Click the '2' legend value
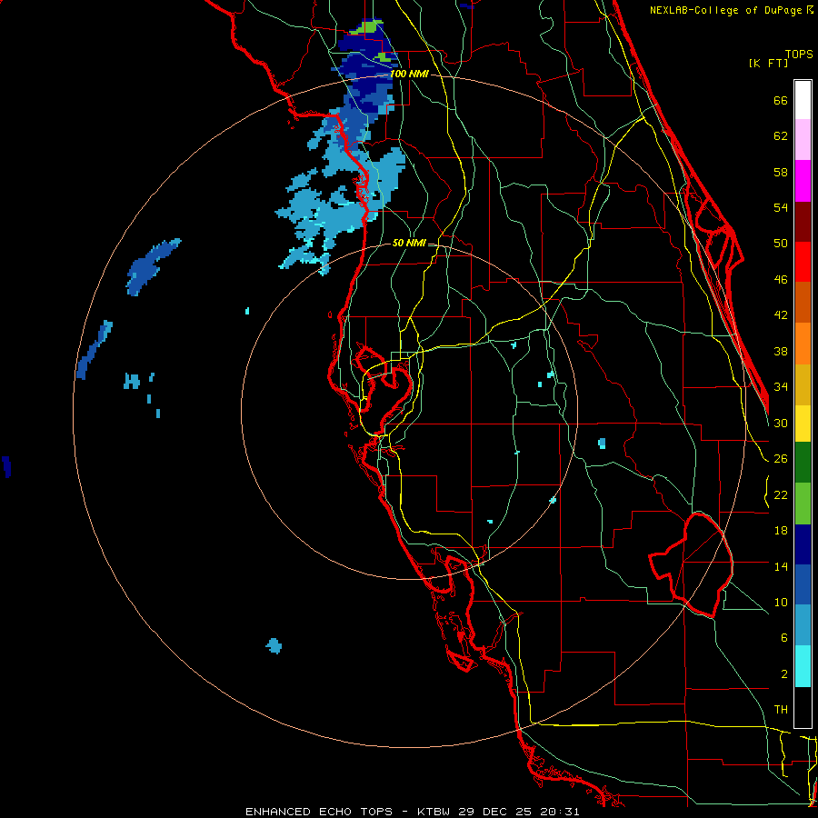Screen dimensions: 818x818 pyautogui.click(x=784, y=674)
